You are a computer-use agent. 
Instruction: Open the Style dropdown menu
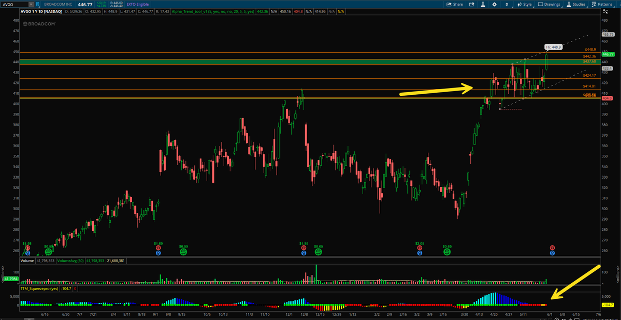pyautogui.click(x=524, y=4)
